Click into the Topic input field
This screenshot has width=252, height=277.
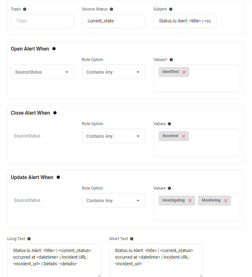coord(42,21)
